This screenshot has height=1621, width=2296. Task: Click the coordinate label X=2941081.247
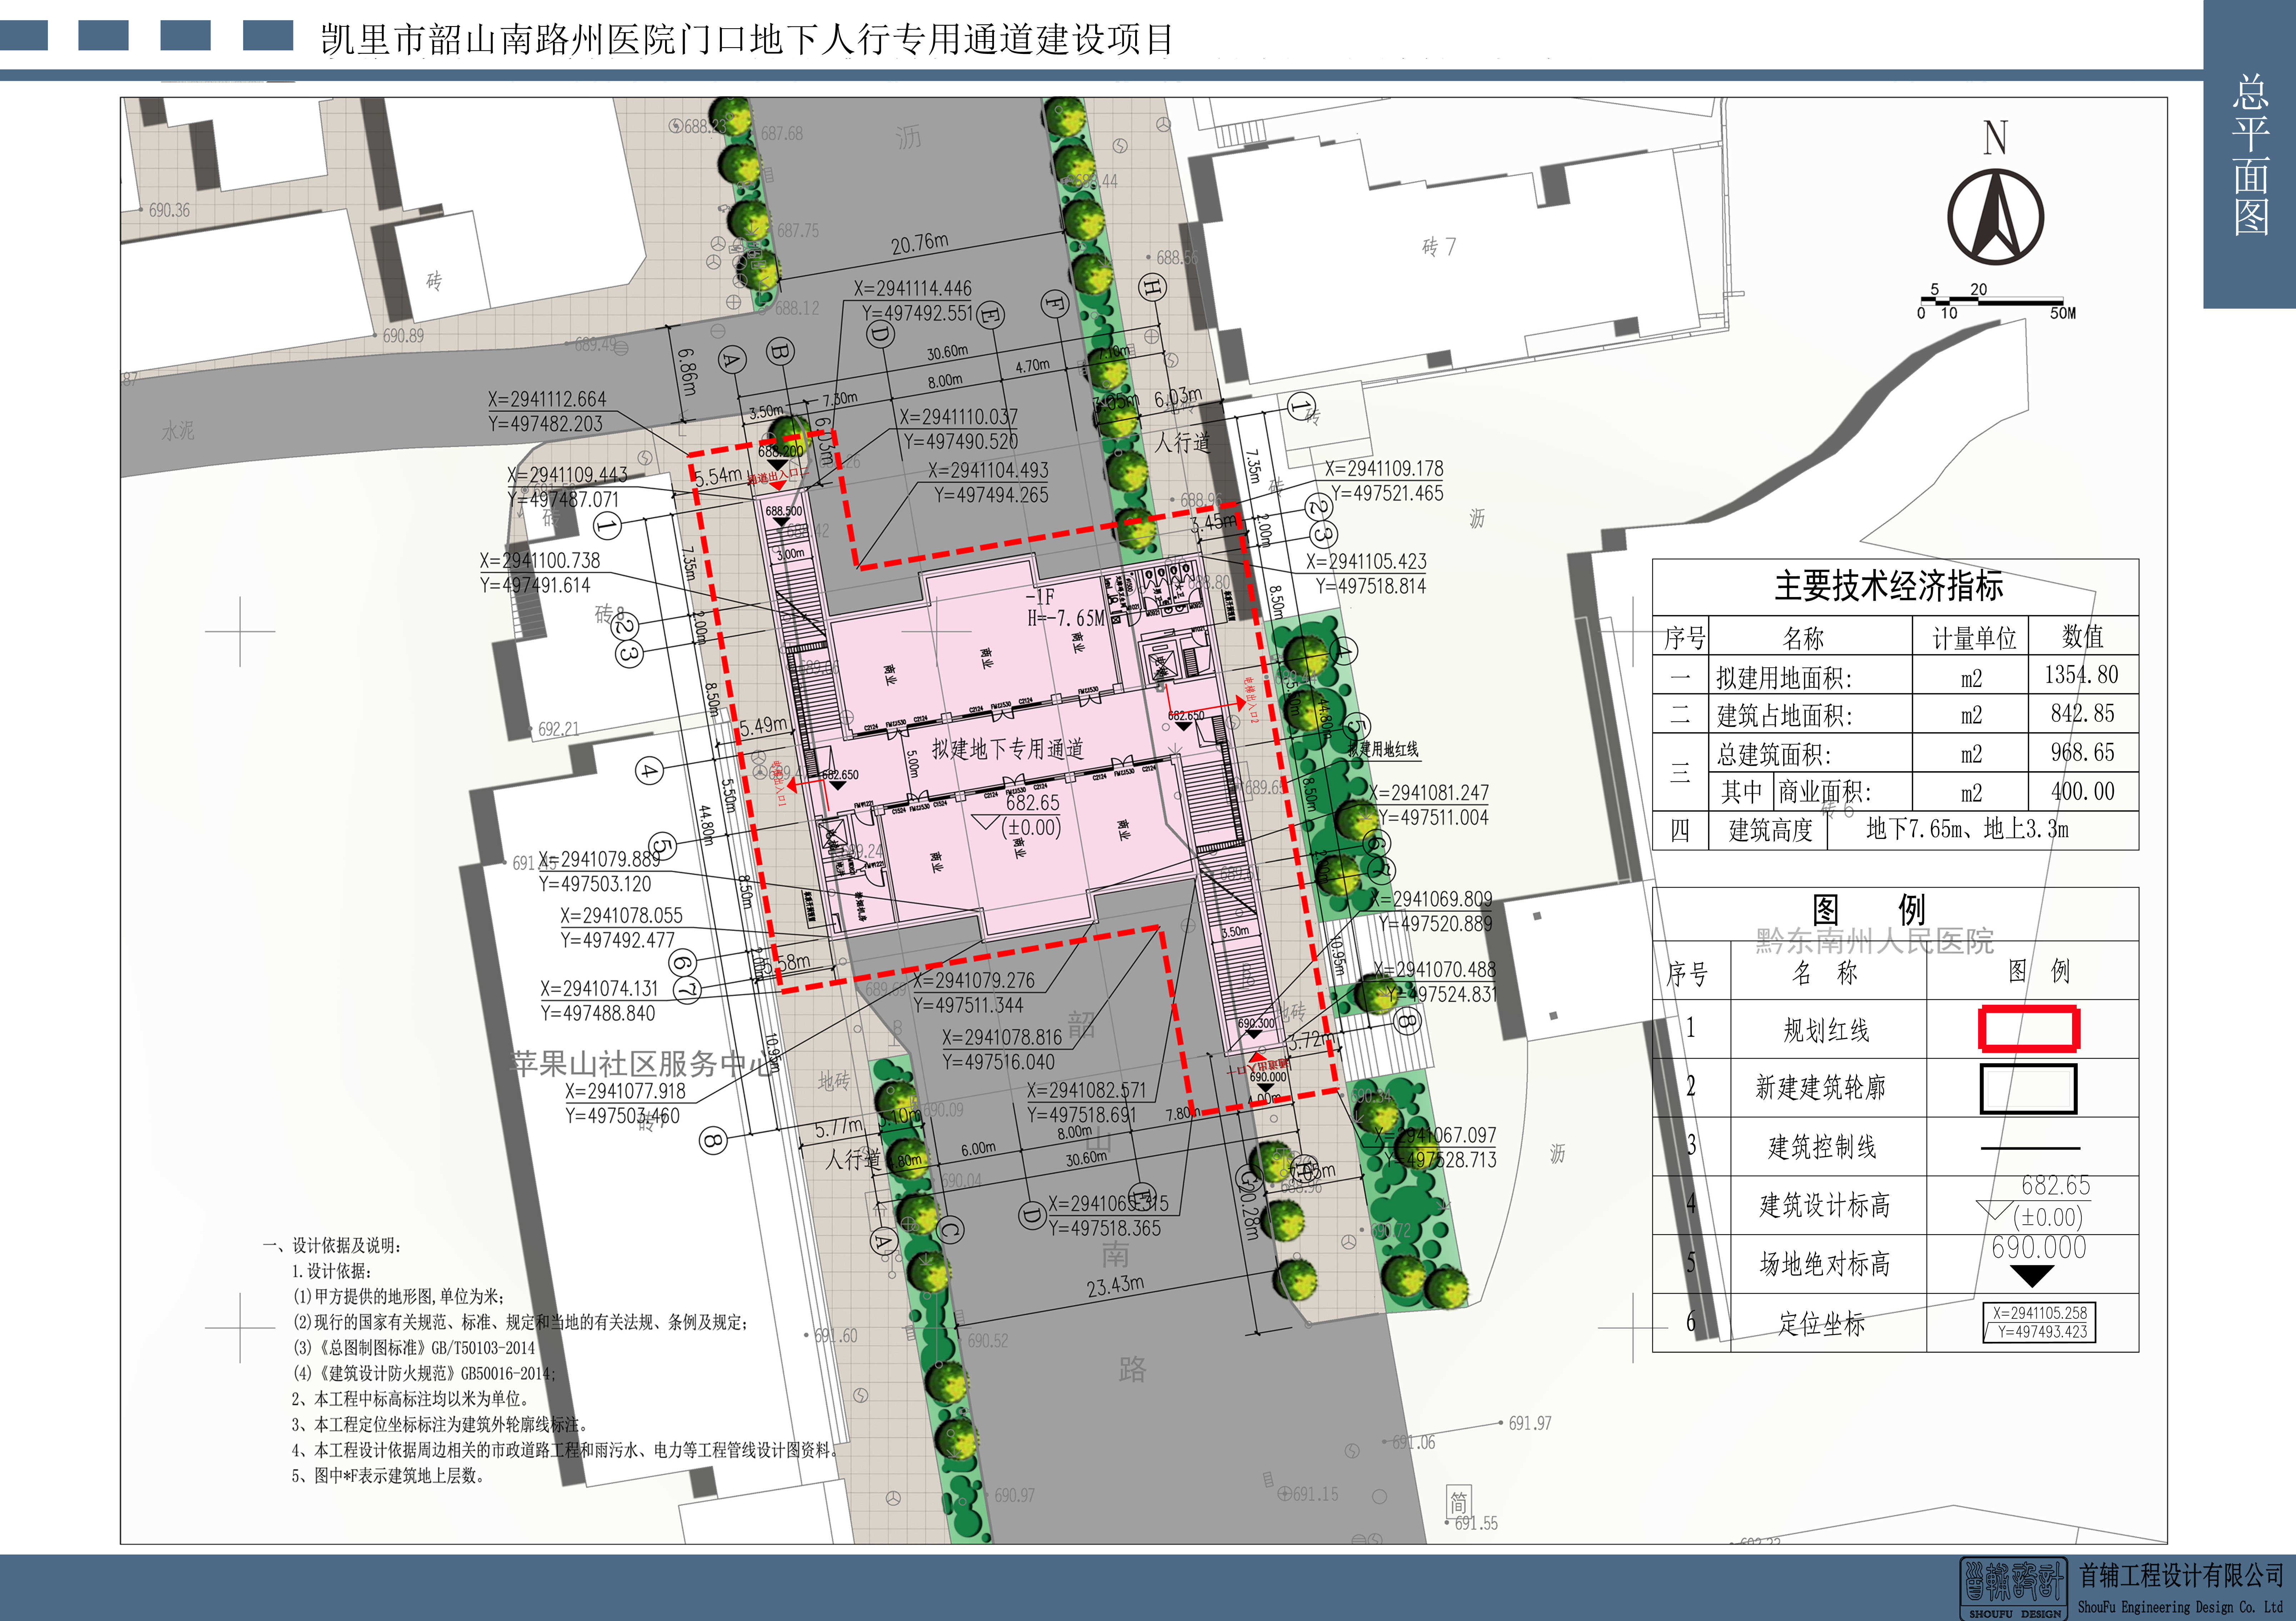click(1429, 793)
